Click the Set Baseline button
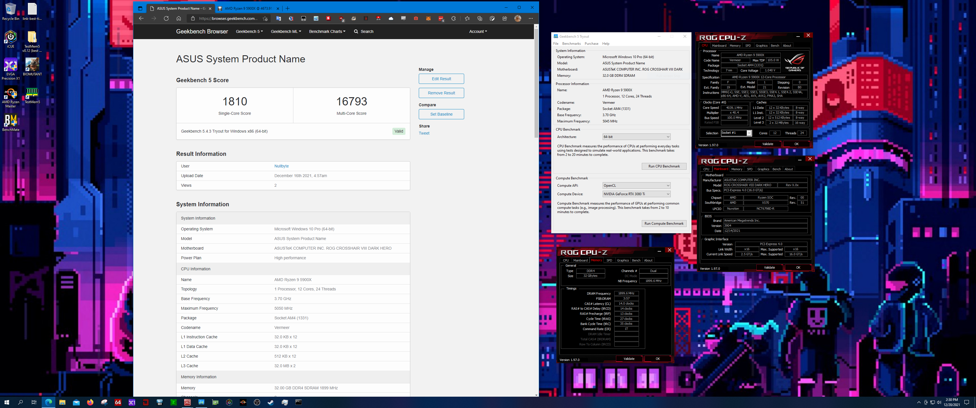976x408 pixels. click(441, 114)
